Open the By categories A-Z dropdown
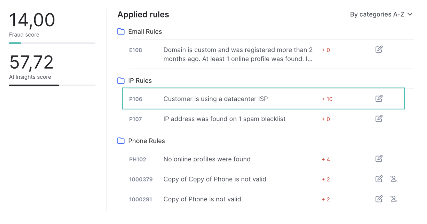The height and width of the screenshot is (224, 427). pos(381,14)
